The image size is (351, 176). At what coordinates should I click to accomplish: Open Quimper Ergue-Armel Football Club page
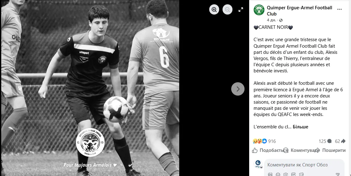(300, 11)
